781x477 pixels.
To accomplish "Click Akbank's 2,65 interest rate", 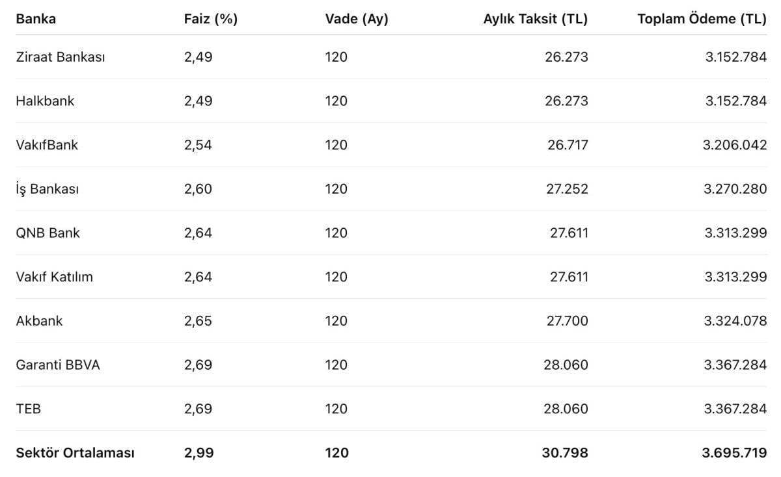I will [198, 321].
